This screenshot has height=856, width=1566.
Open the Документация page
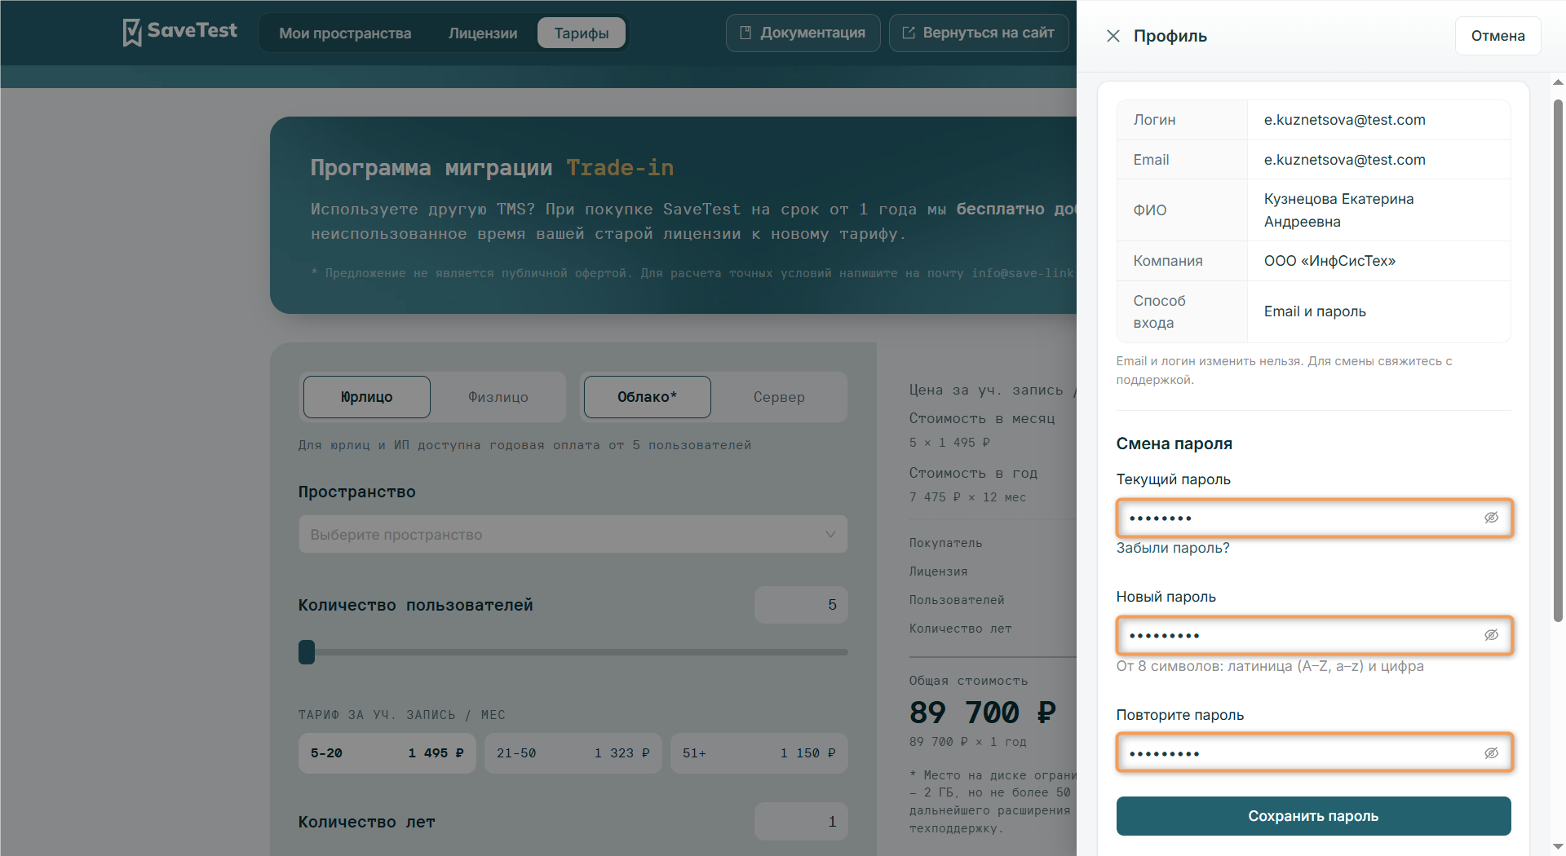[x=803, y=33]
